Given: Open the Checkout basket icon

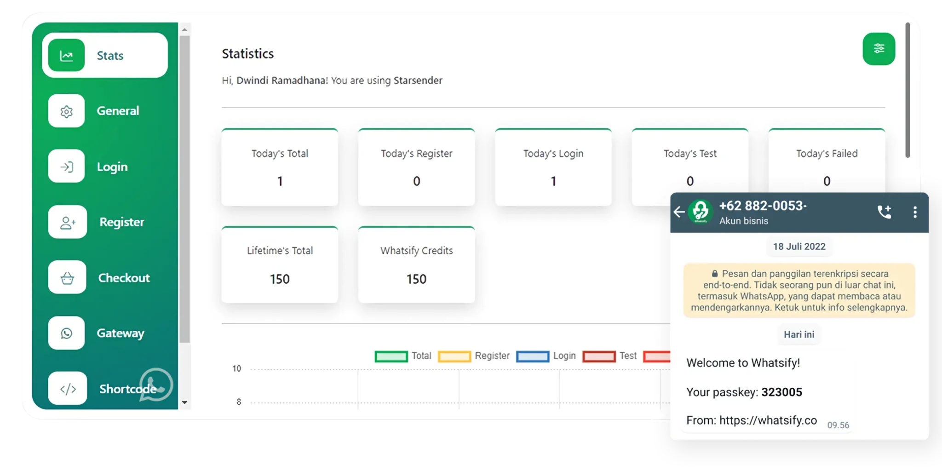Looking at the screenshot, I should [67, 278].
